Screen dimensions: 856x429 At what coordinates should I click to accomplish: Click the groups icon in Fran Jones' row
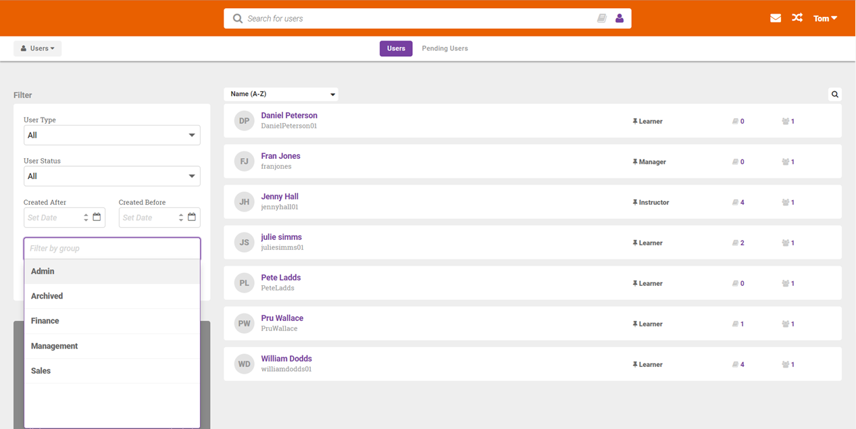(786, 162)
